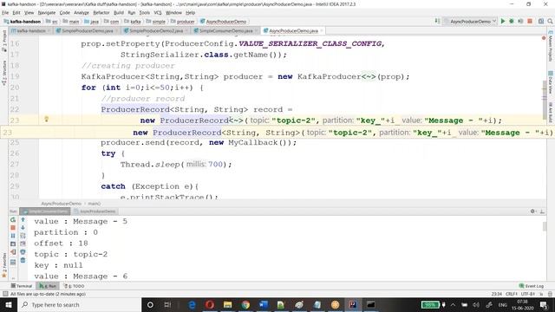
Task: Open the Analyze menu
Action: (x=82, y=12)
